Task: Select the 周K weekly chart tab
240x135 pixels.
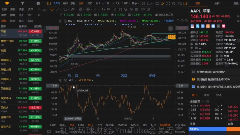Action: (x=89, y=3)
